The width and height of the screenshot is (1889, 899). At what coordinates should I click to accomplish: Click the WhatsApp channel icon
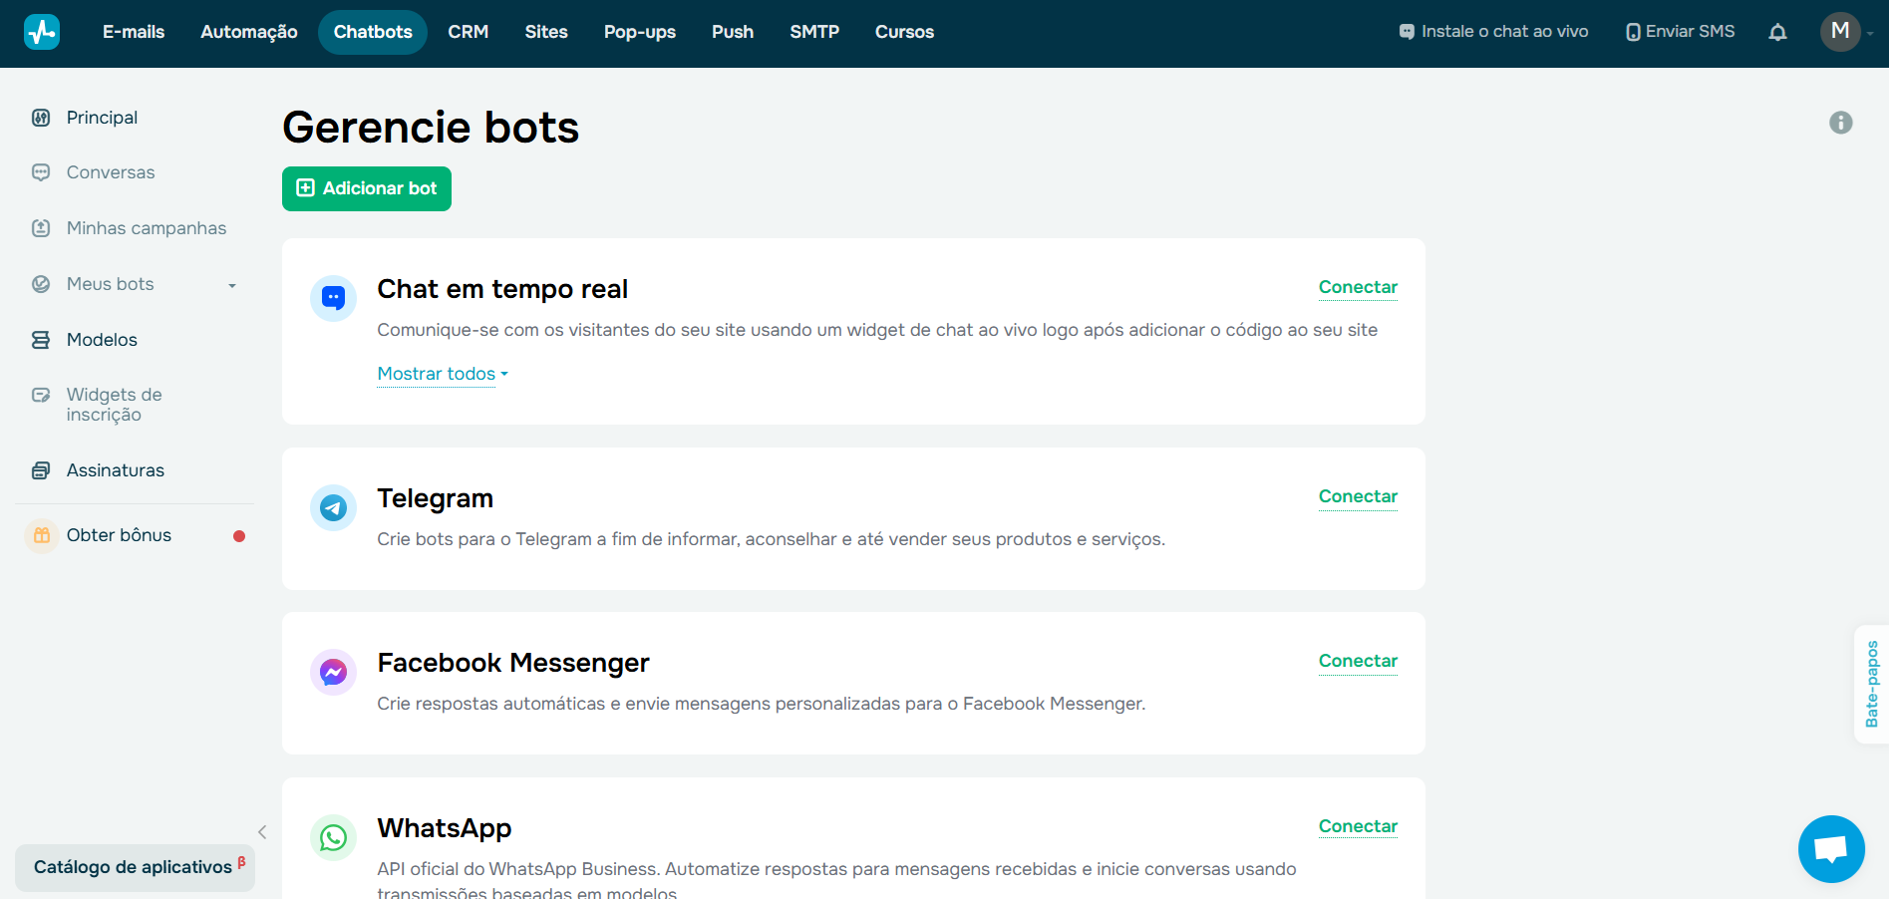coord(333,837)
